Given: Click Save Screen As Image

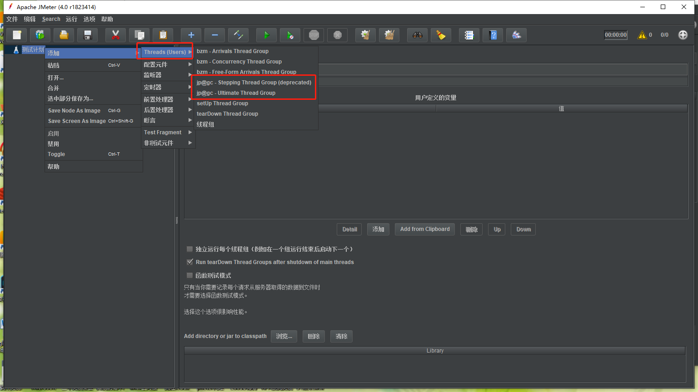Looking at the screenshot, I should pyautogui.click(x=94, y=121).
